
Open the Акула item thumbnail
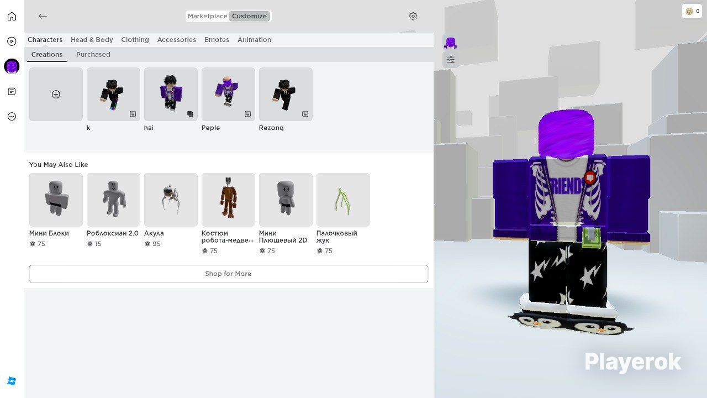171,200
